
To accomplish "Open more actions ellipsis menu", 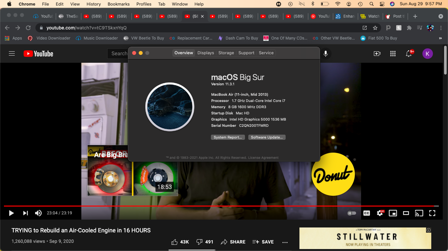I will coord(285,242).
